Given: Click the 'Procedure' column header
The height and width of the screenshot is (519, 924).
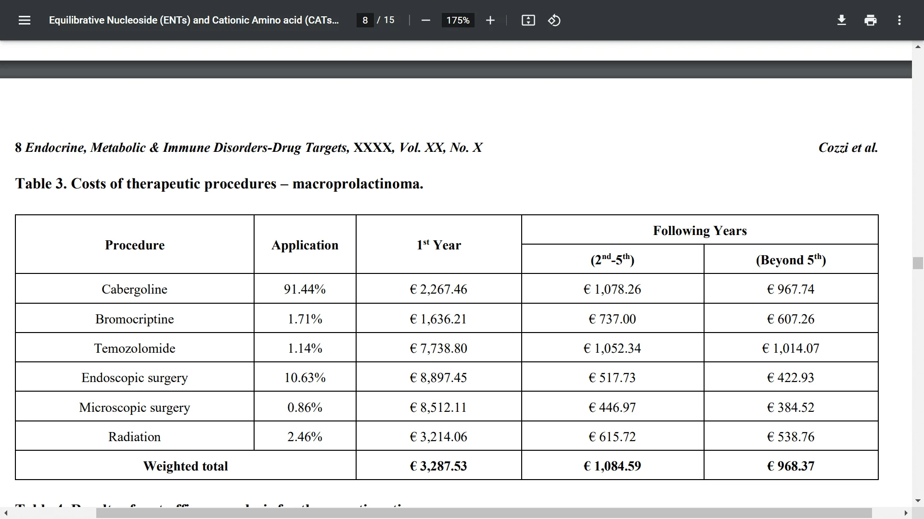Looking at the screenshot, I should coord(135,245).
